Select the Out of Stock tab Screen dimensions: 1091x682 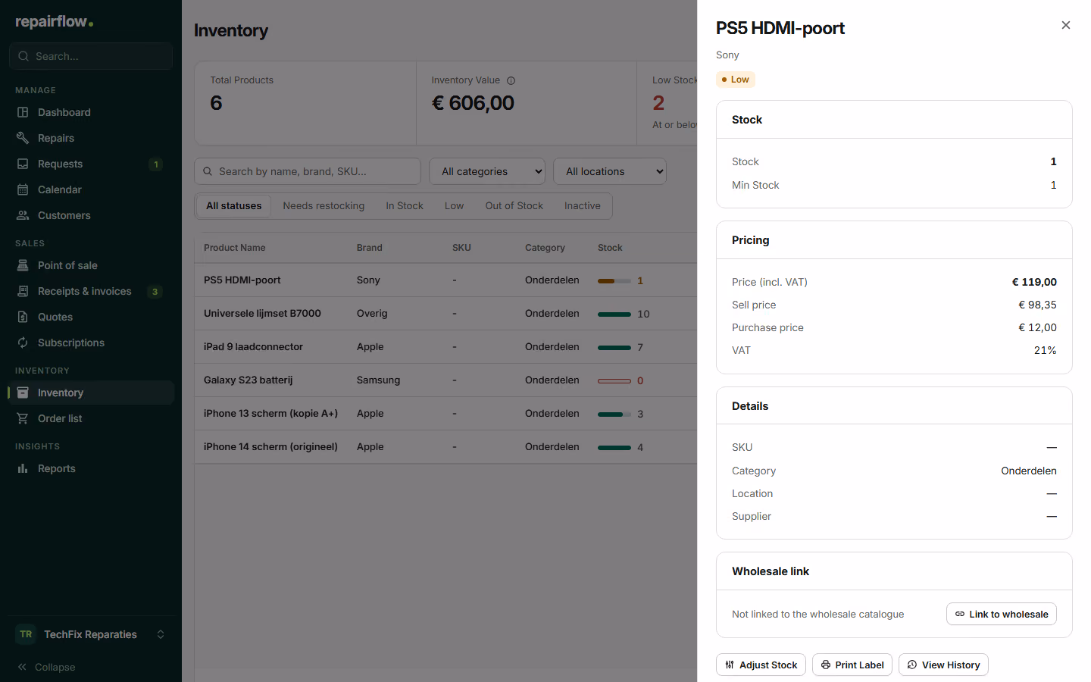pyautogui.click(x=514, y=206)
